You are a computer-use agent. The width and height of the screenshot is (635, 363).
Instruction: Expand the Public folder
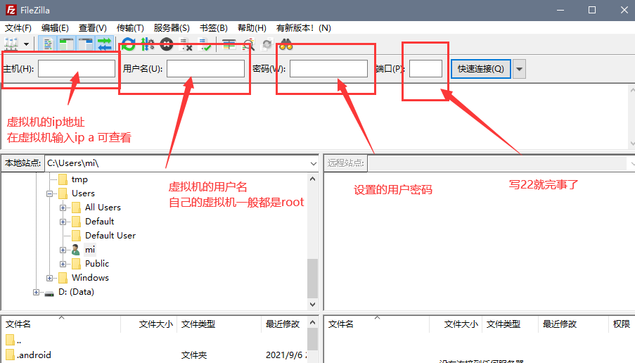click(x=63, y=264)
